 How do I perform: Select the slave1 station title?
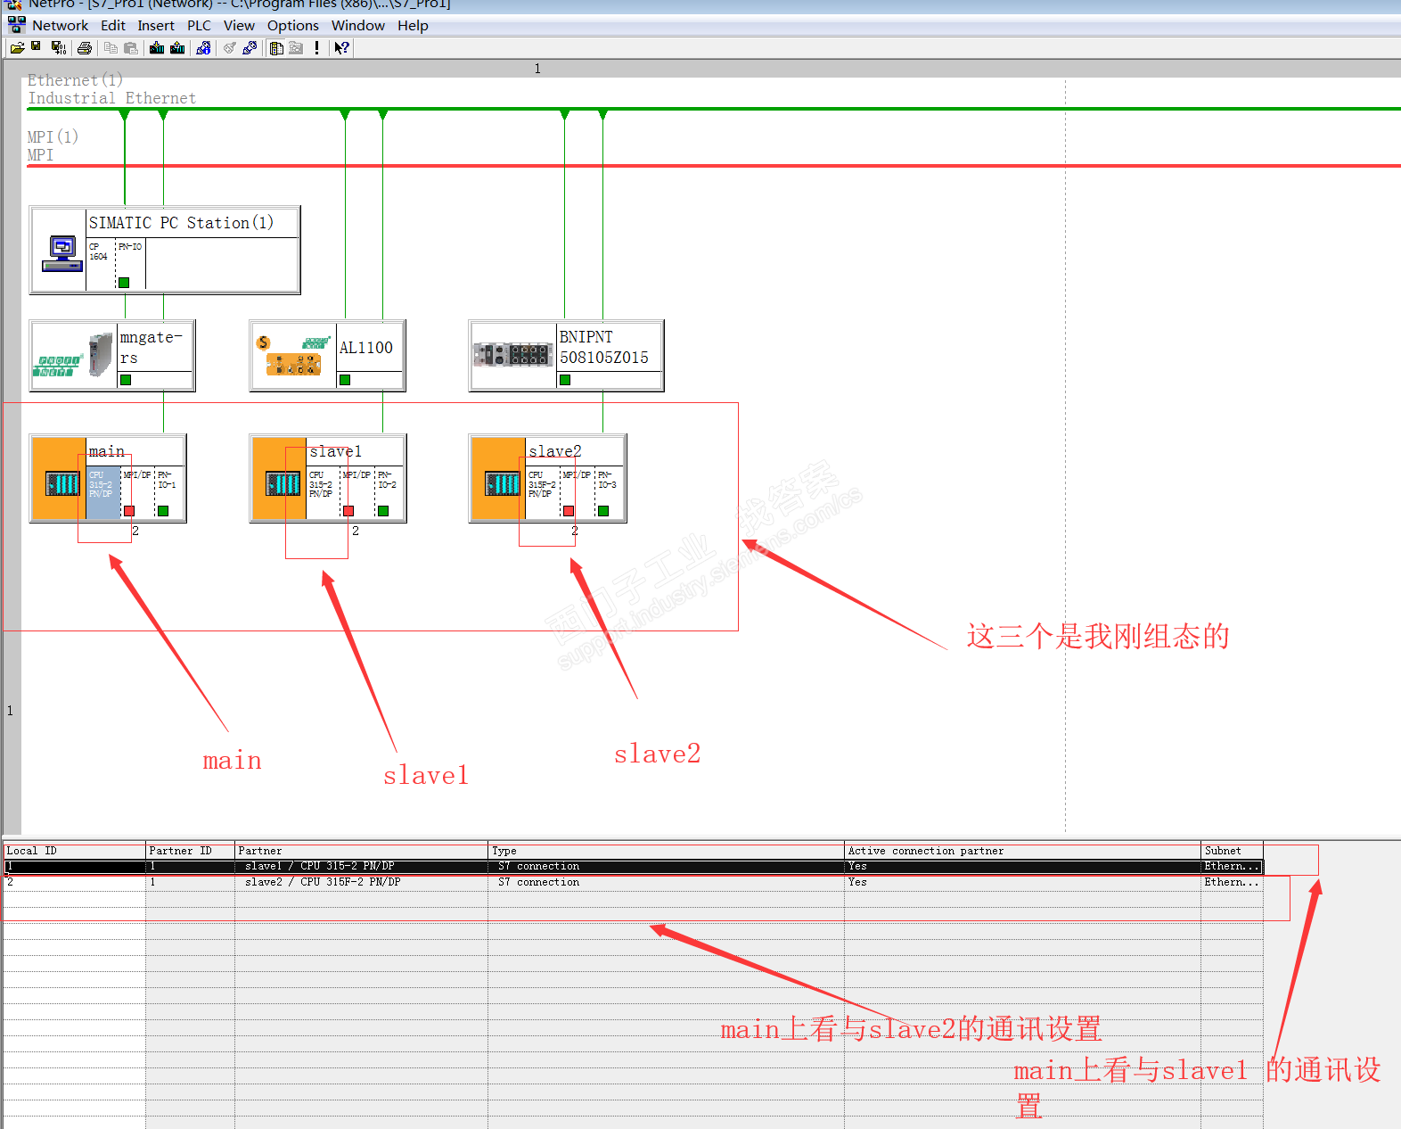[x=335, y=451]
